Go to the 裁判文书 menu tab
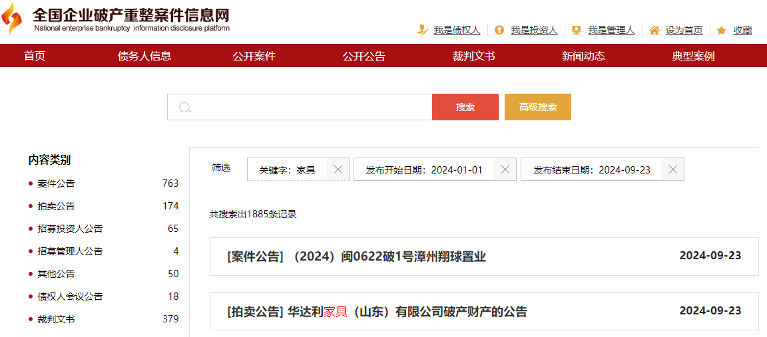Viewport: 767px width, 337px height. [x=473, y=56]
